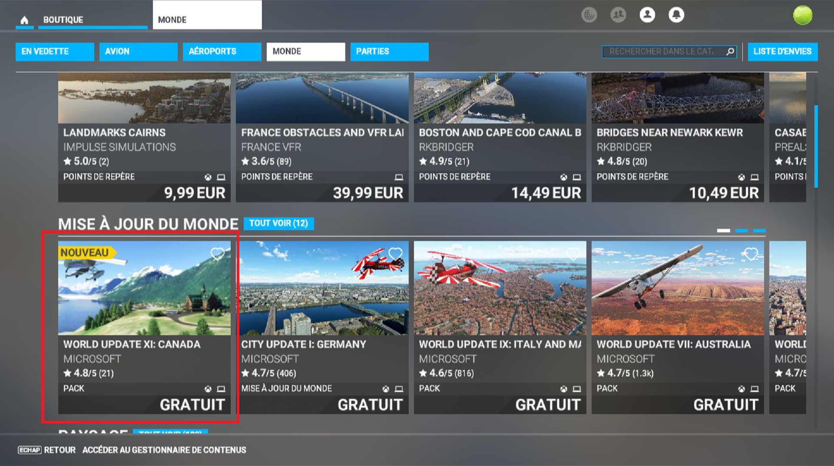
Task: Click Xbox icon on Bridges Near Newark card
Action: coord(741,177)
